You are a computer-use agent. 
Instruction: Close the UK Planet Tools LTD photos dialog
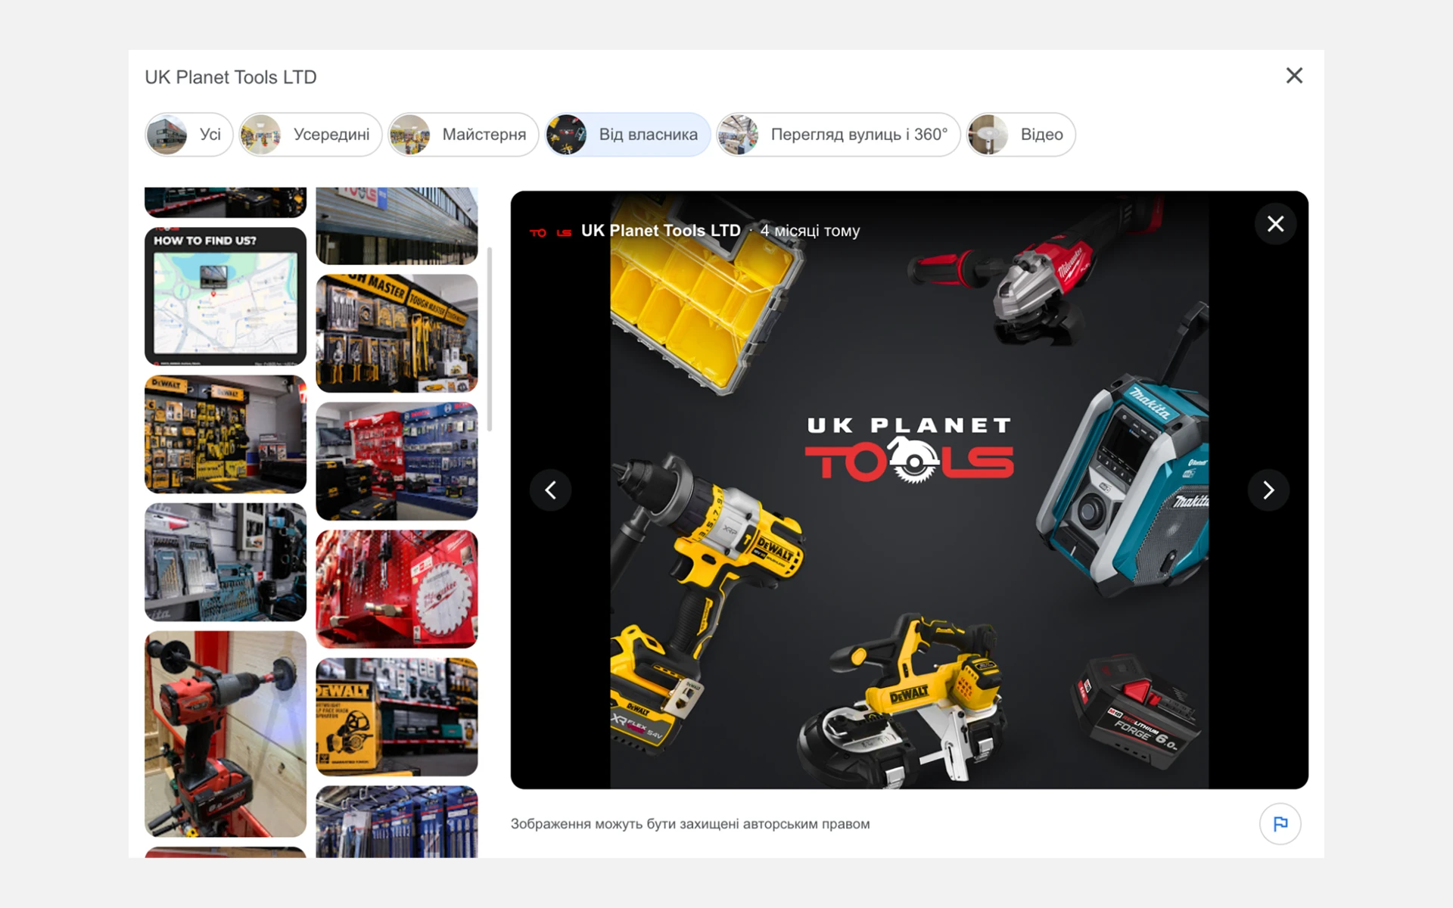[1294, 76]
